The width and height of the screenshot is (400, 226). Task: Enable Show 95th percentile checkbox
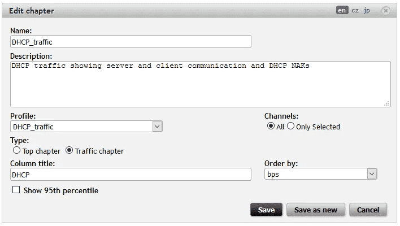pos(16,190)
